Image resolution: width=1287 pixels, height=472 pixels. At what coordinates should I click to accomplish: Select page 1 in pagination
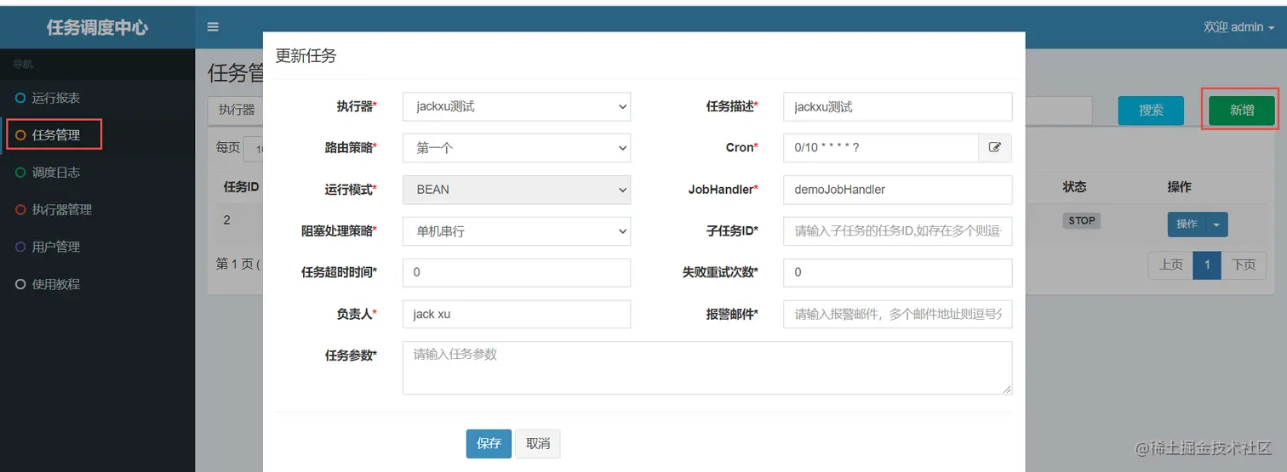[1207, 264]
